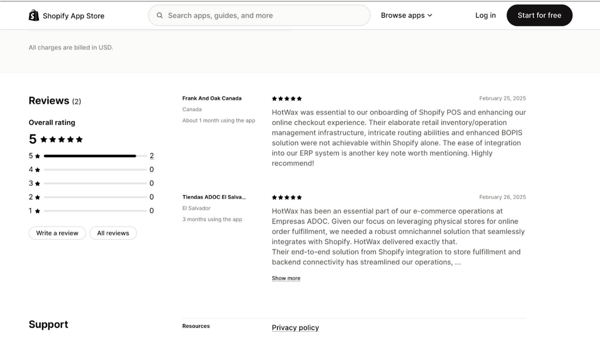Click the Shopify bag logo icon
This screenshot has height=340, width=600.
click(34, 15)
